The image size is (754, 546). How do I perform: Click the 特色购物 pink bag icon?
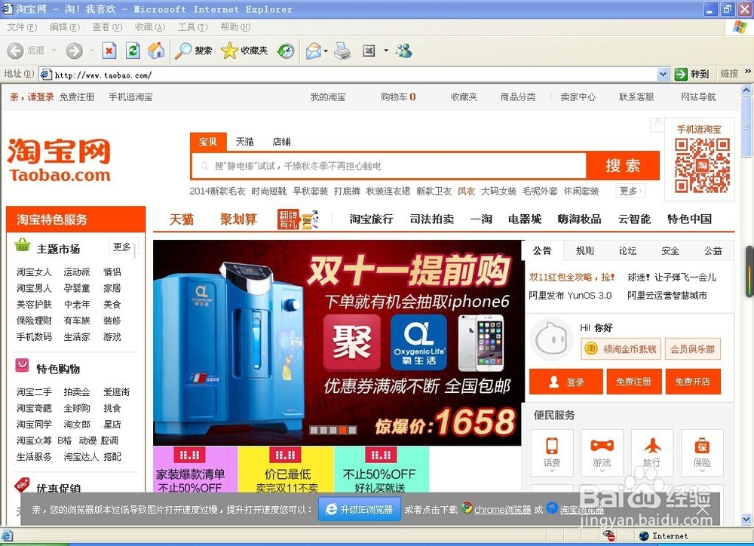point(22,366)
